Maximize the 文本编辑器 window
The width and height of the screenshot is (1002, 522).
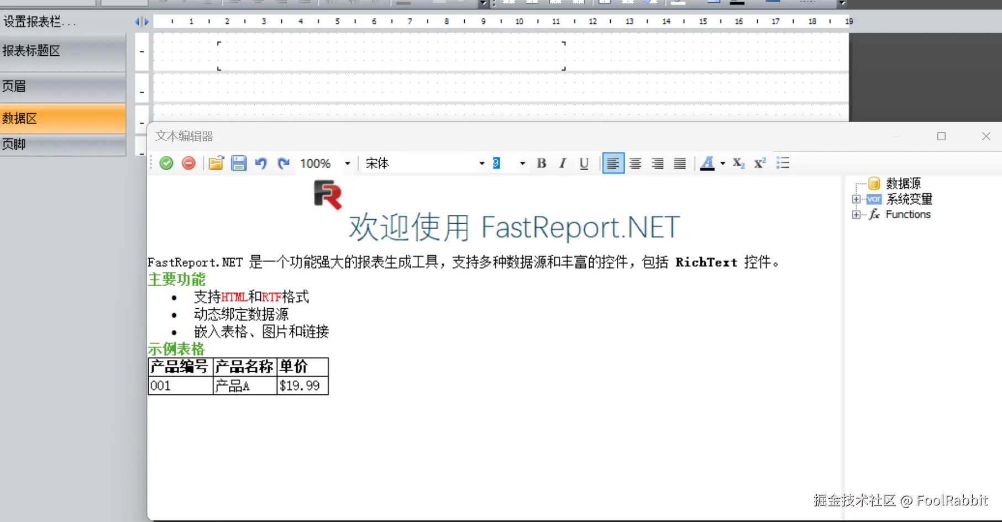[x=942, y=136]
